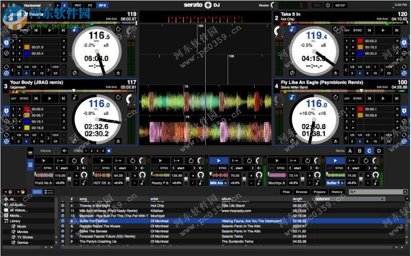Eject the Fly Like An Eagle track
Screen dimensions: 411x256
[335, 141]
